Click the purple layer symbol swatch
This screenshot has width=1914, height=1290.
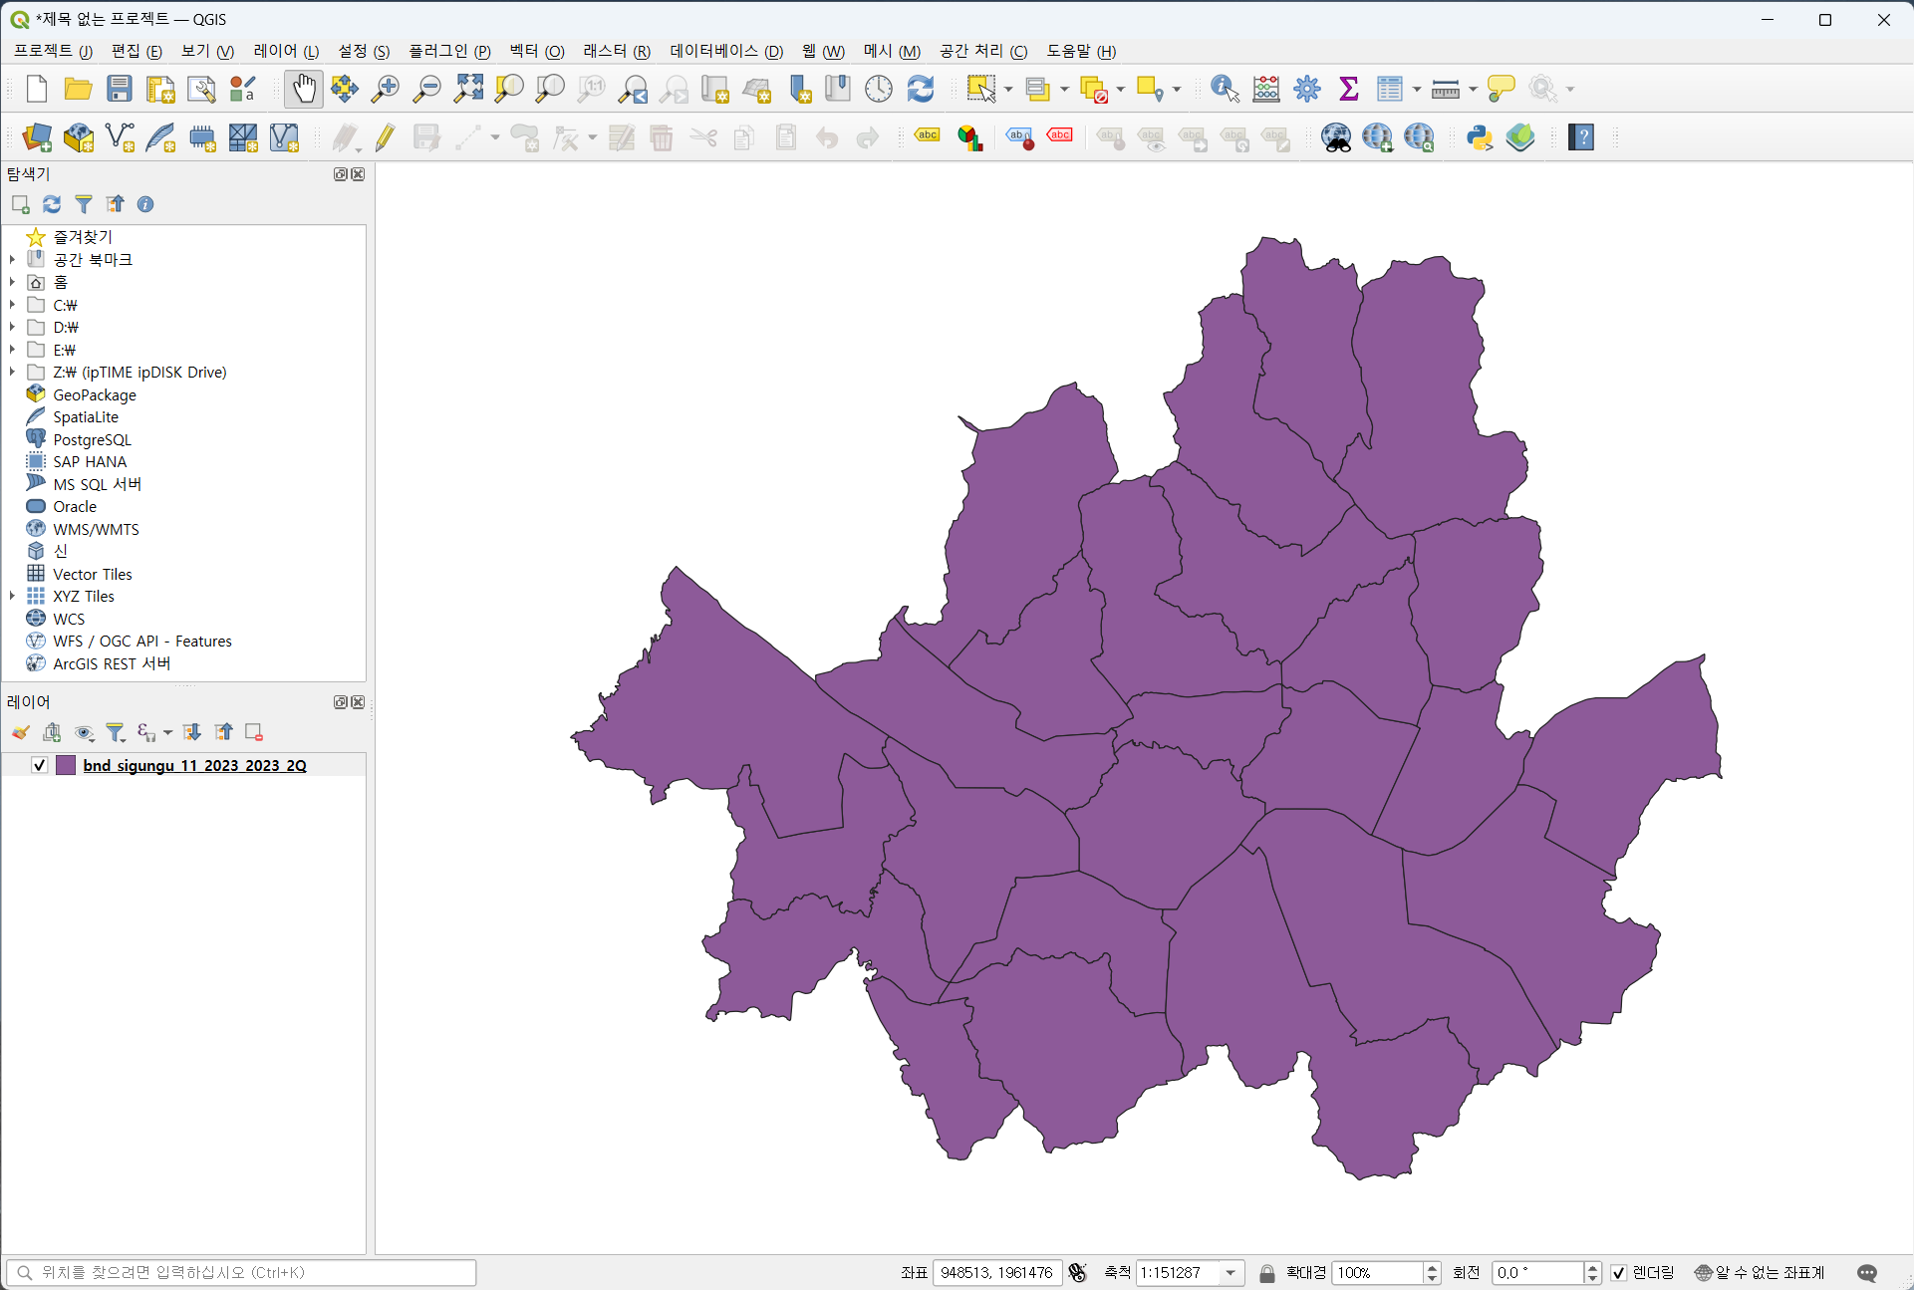tap(66, 765)
